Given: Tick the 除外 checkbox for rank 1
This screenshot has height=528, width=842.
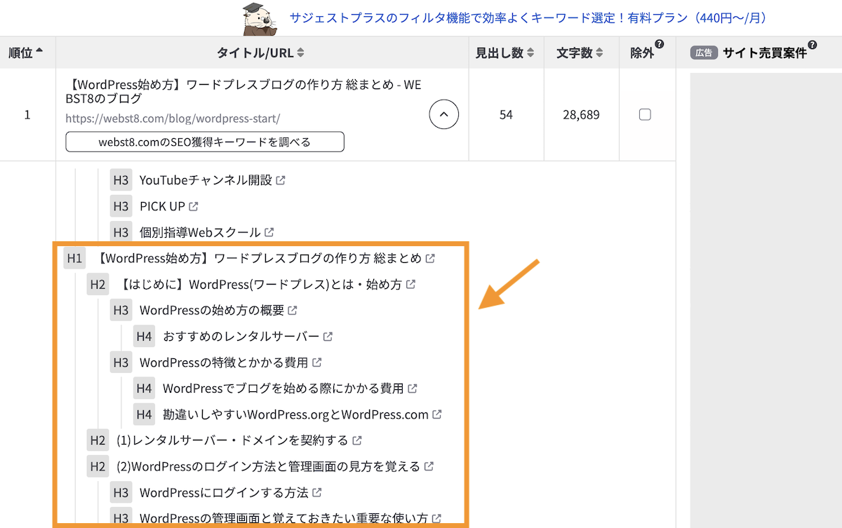Looking at the screenshot, I should pyautogui.click(x=645, y=115).
